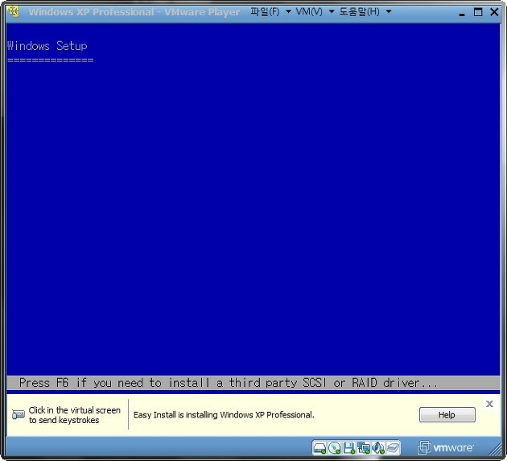
Task: Expand the arrow next to 도움말(H)
Action: [389, 12]
